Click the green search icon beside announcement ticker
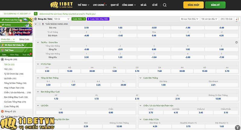 coord(36,14)
